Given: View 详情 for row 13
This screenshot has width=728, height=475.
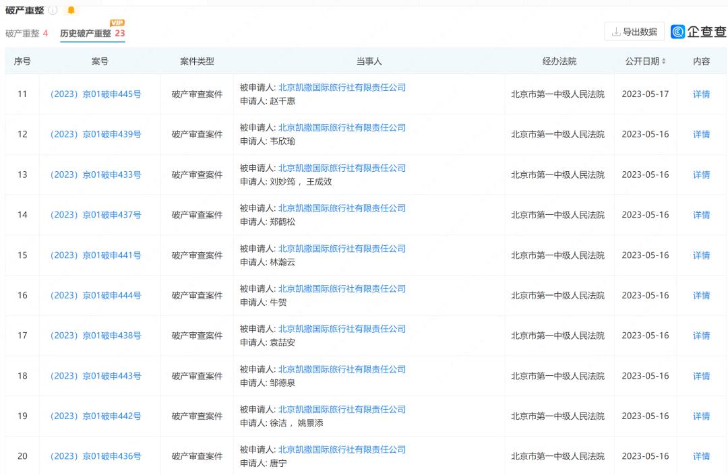Looking at the screenshot, I should coord(701,175).
